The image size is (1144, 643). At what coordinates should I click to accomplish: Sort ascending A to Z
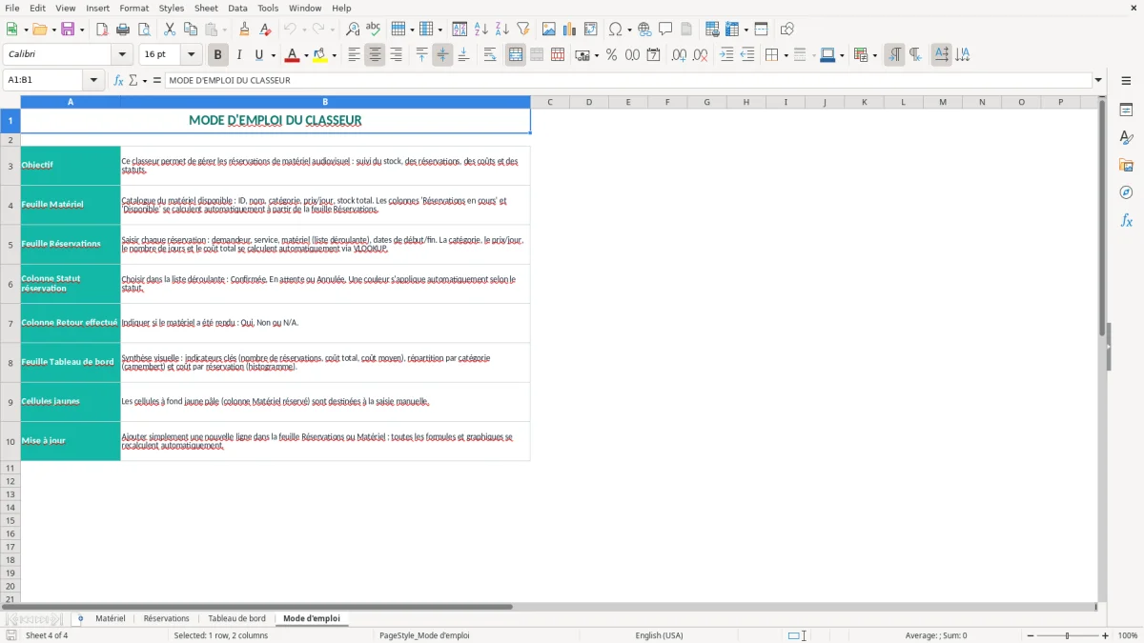(481, 30)
